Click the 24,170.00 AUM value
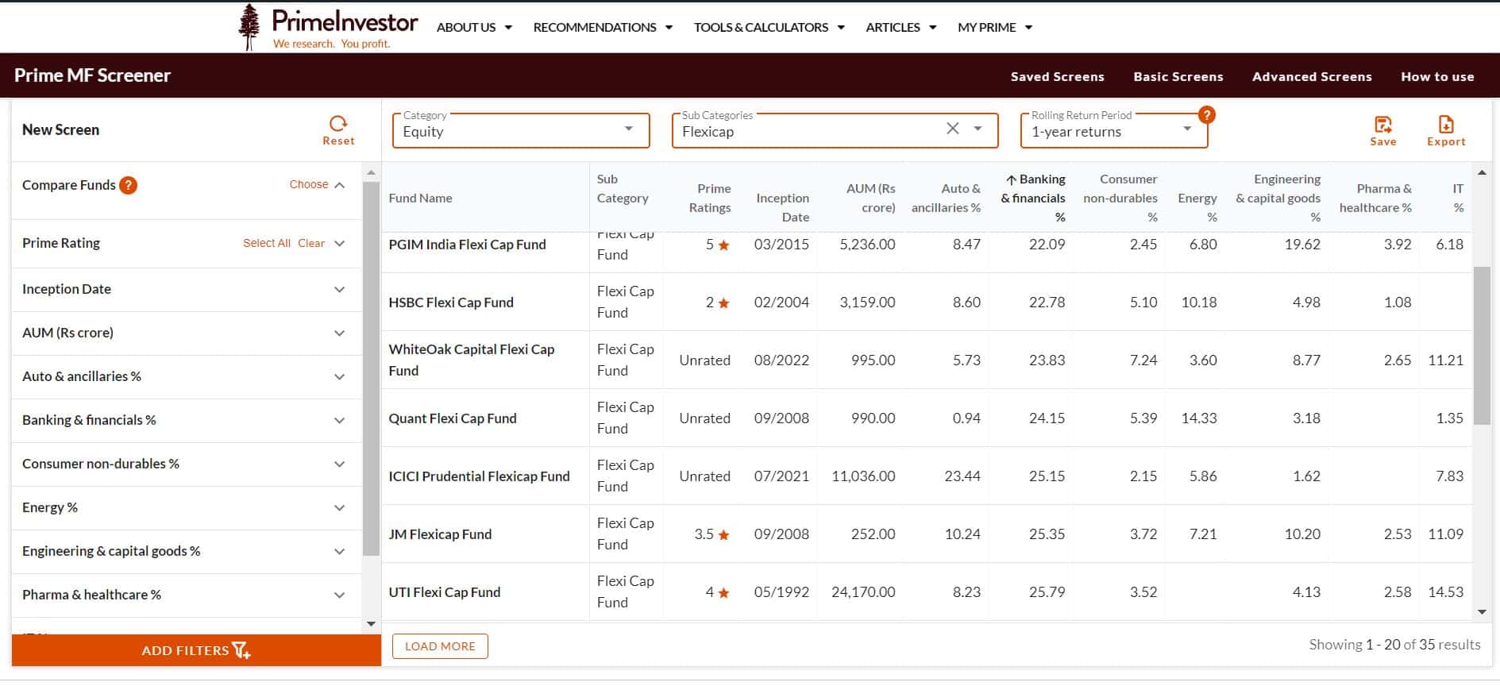 [863, 592]
